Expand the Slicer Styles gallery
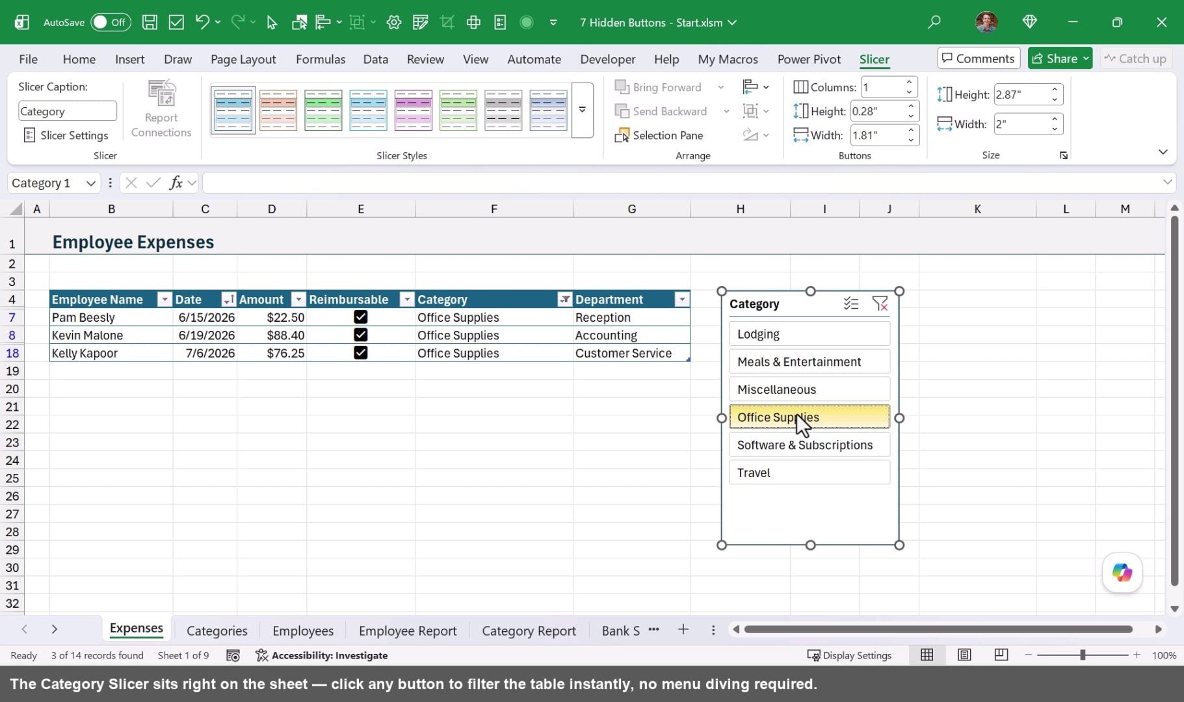The height and width of the screenshot is (702, 1184). click(583, 110)
